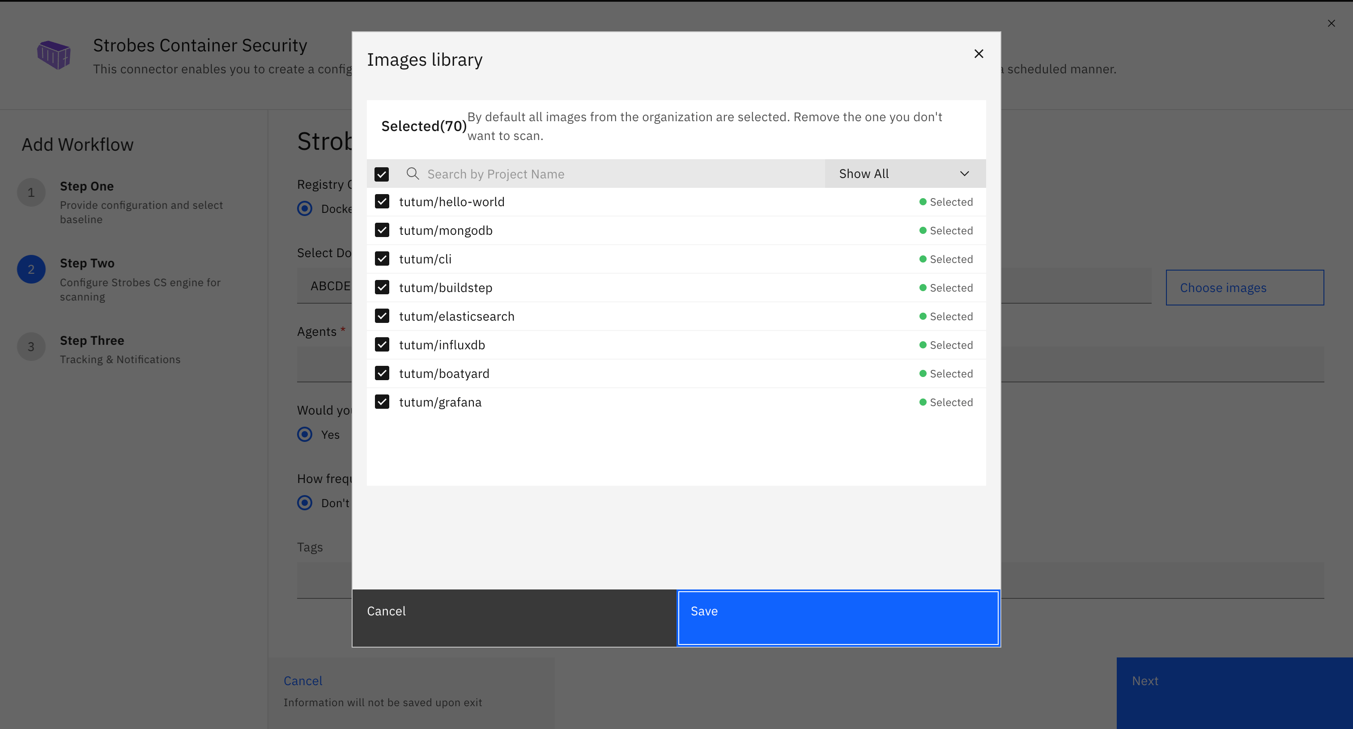Image resolution: width=1353 pixels, height=729 pixels.
Task: Click the search magnifier icon
Action: click(413, 174)
